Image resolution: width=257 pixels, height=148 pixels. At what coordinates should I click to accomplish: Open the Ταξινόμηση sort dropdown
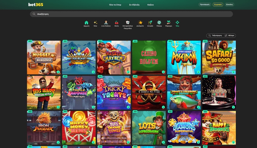pos(215,35)
